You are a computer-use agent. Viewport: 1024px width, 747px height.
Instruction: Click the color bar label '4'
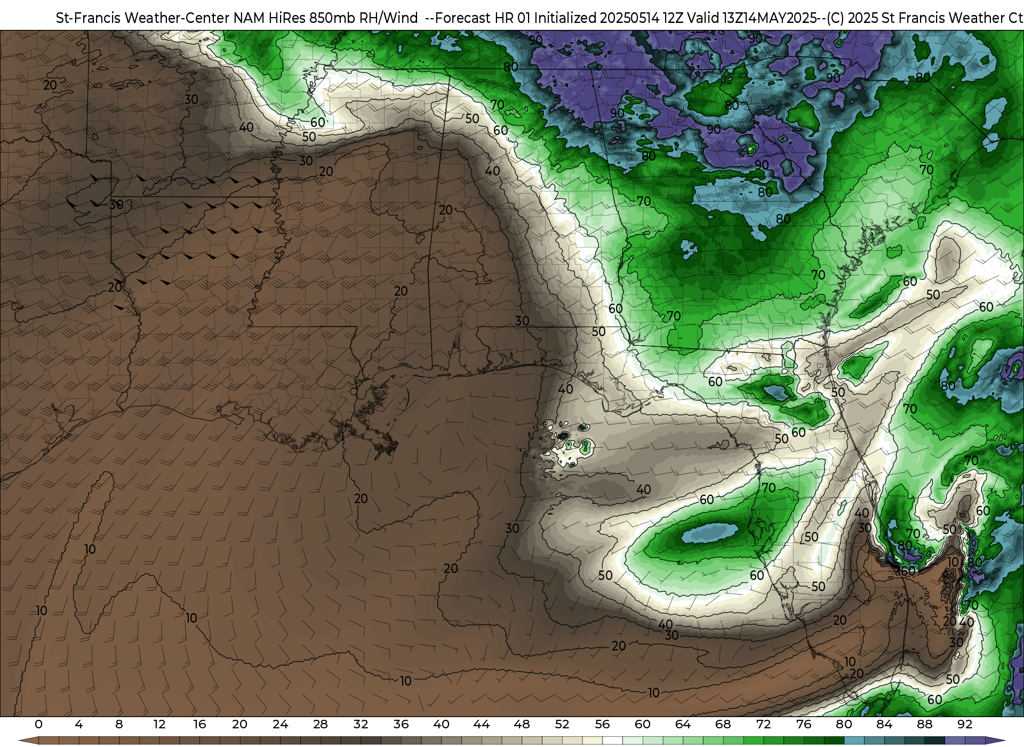79,724
